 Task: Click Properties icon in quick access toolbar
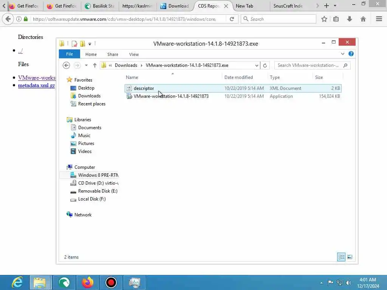click(x=74, y=44)
